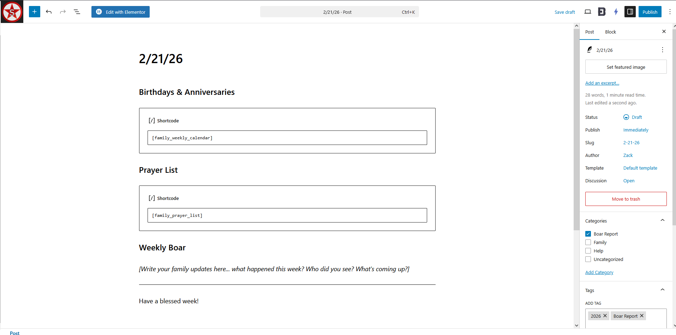
Task: Check the Family category checkbox
Action: (x=588, y=242)
